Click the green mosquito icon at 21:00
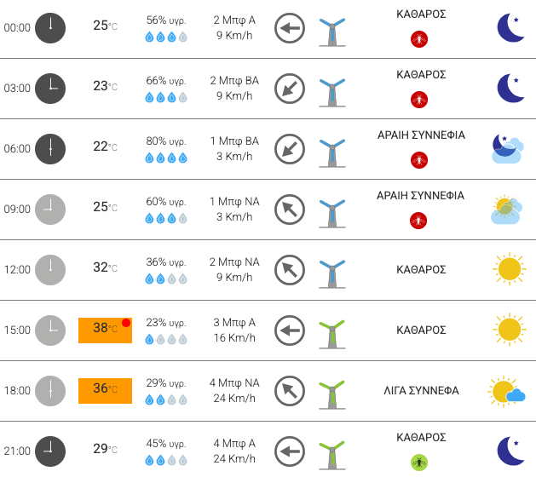This screenshot has width=536, height=477. 419,463
